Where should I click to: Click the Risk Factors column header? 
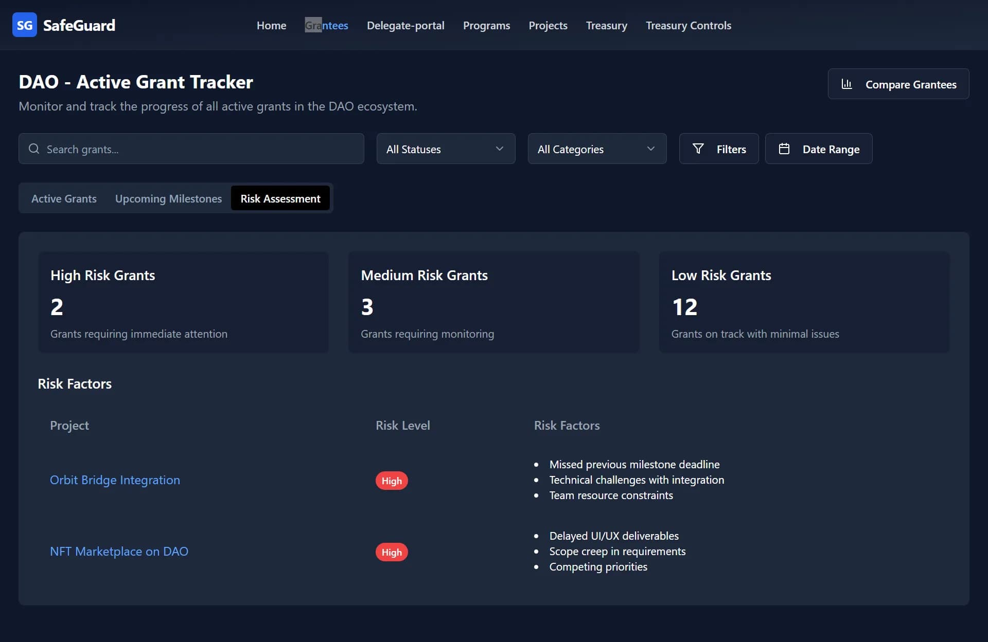[x=567, y=425]
